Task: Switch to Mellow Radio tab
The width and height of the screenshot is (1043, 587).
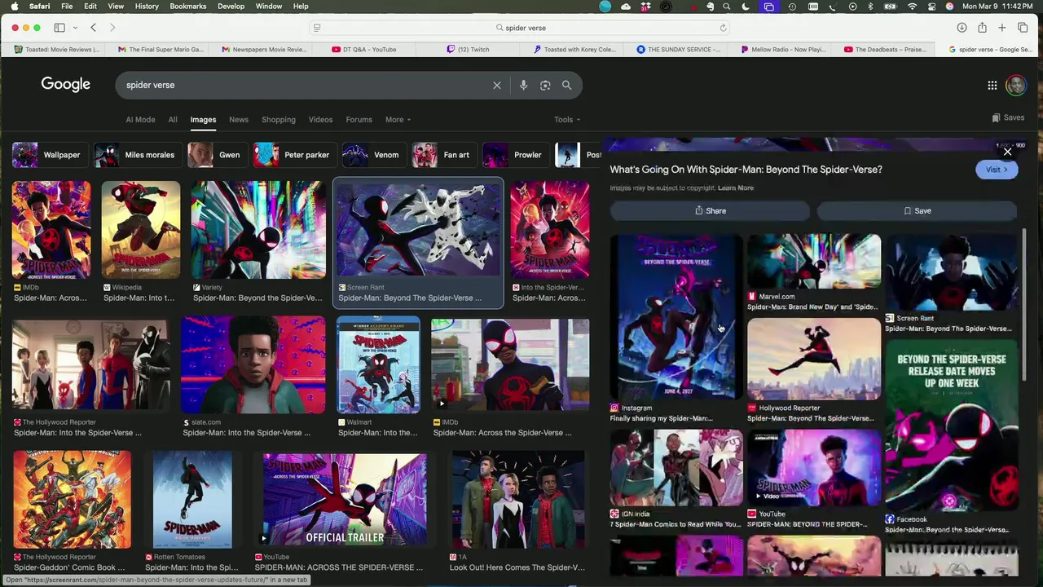Action: point(783,50)
